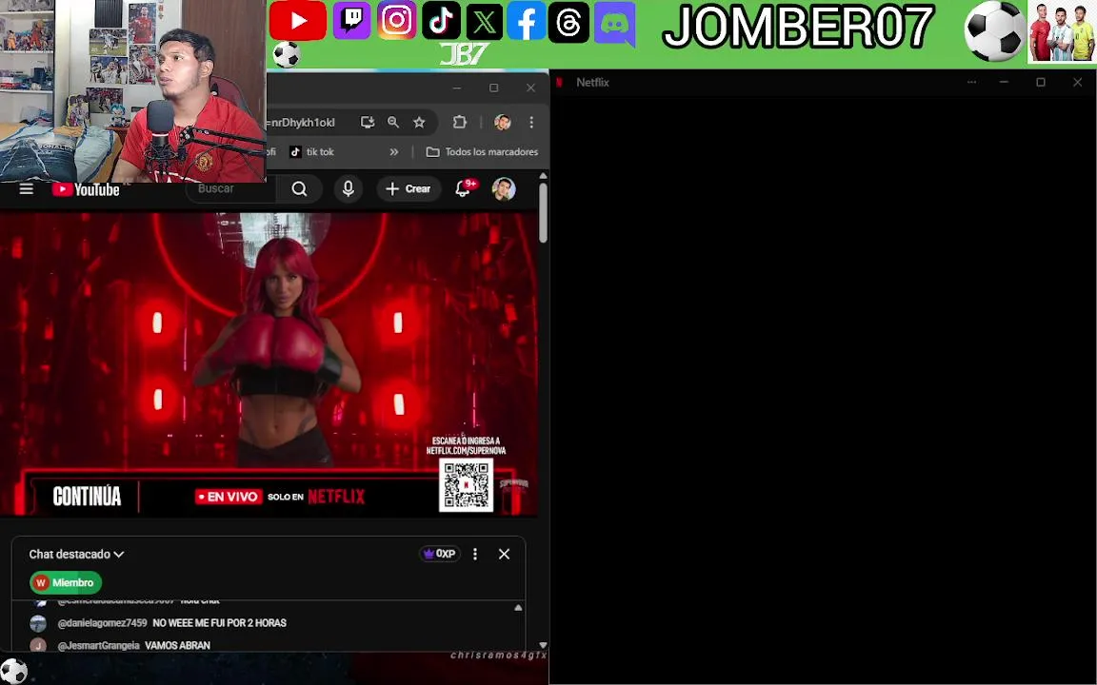The width and height of the screenshot is (1097, 685).
Task: Click the Miembro badge in chat
Action: (66, 582)
